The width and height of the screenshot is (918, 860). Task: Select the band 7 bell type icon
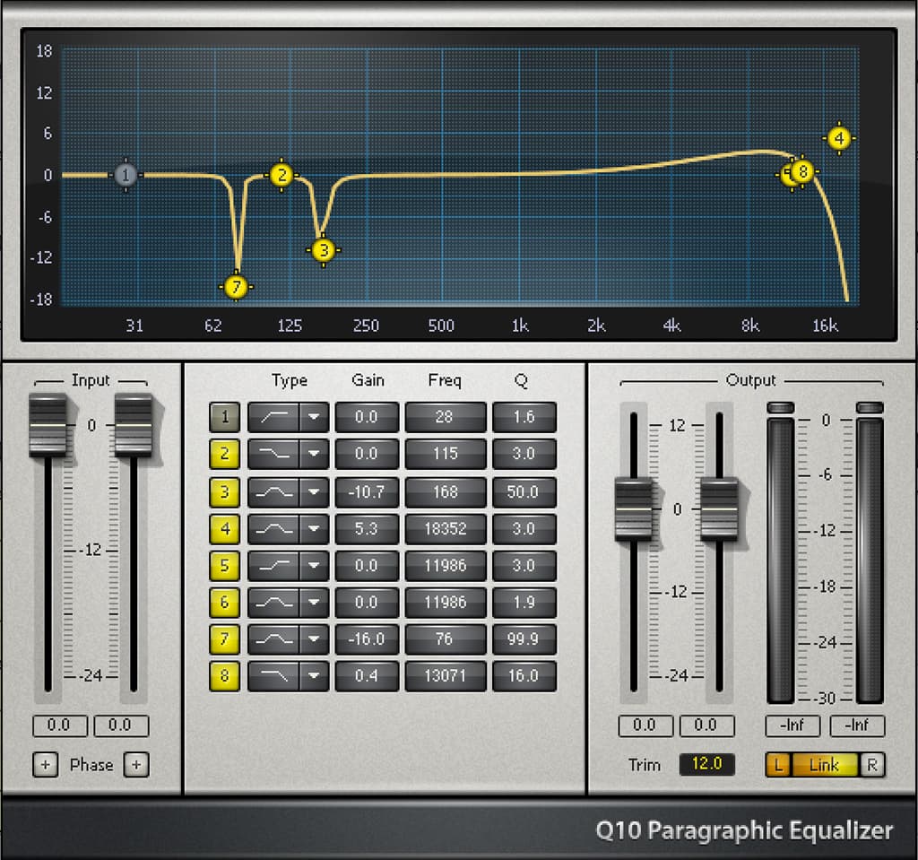(x=273, y=638)
